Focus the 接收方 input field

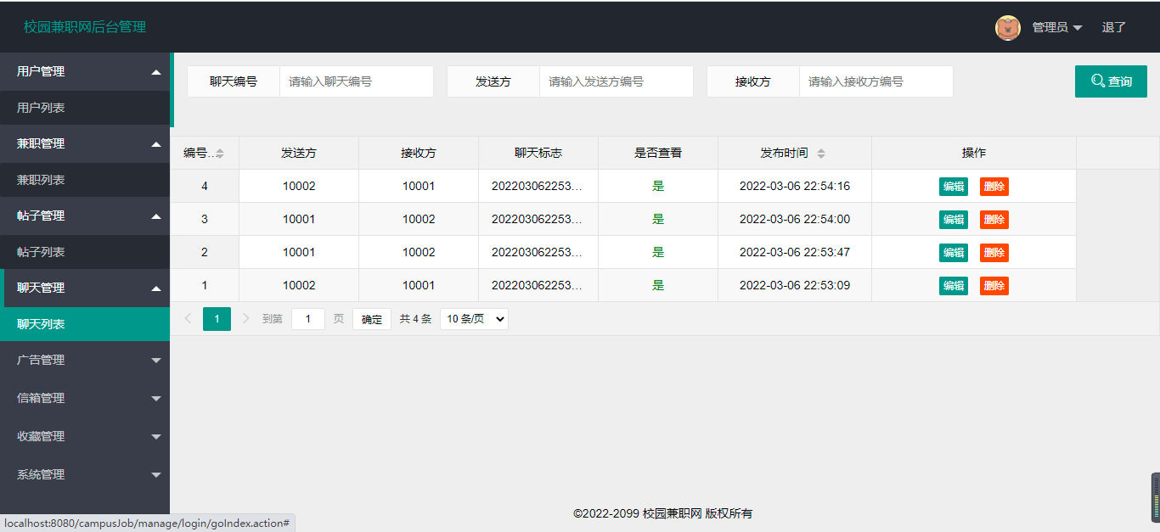(876, 81)
